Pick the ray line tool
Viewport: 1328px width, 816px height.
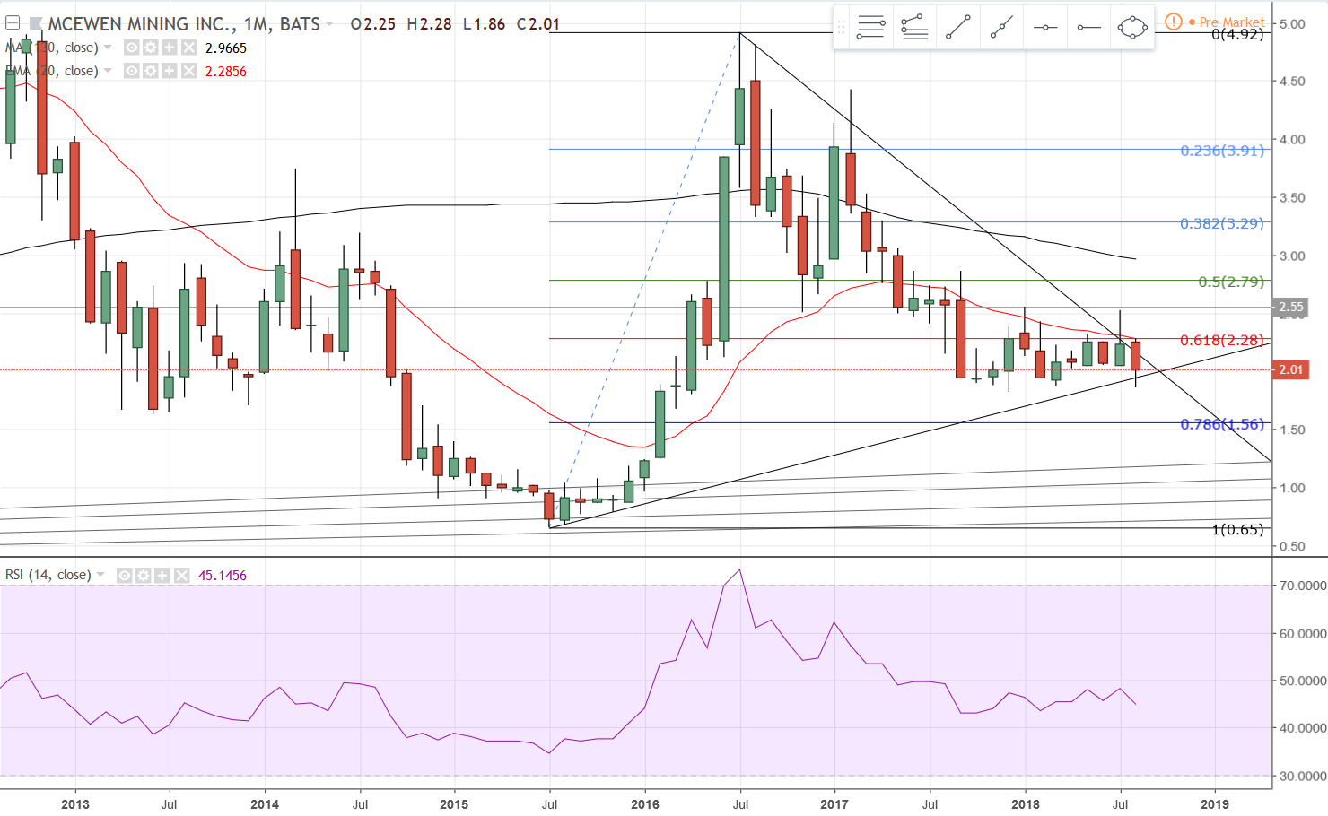(x=1001, y=27)
